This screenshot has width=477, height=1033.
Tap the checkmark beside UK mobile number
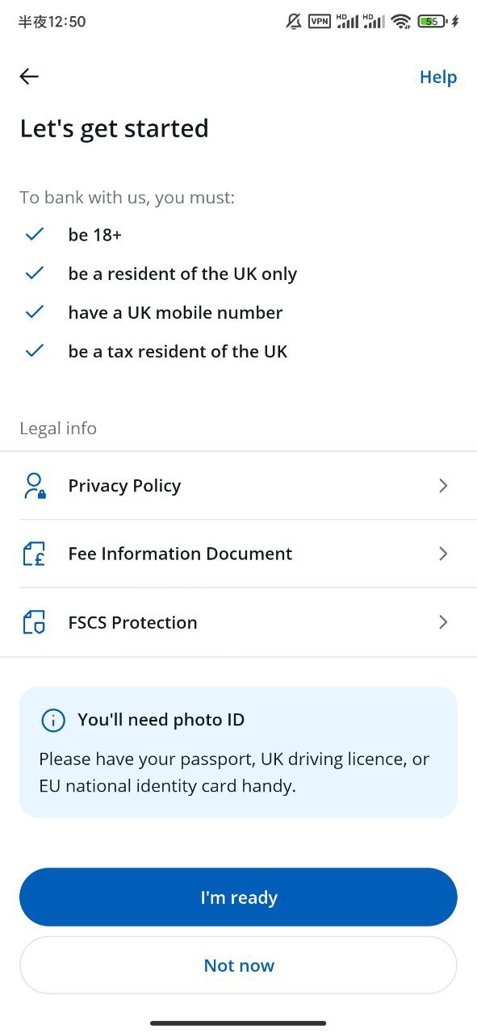[34, 312]
